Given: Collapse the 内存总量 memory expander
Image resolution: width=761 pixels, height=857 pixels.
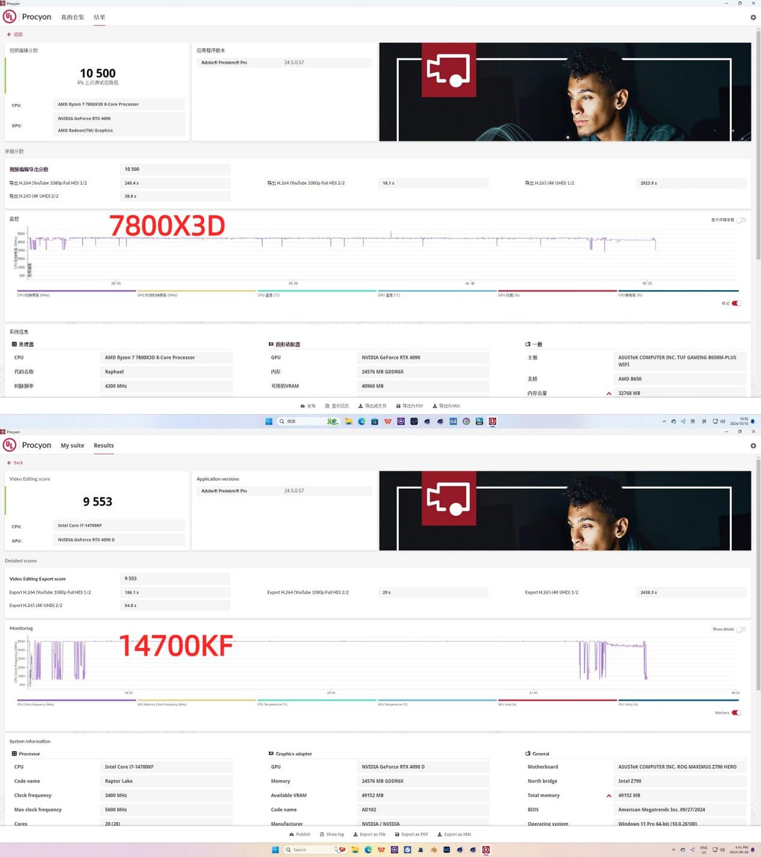Looking at the screenshot, I should (x=608, y=393).
